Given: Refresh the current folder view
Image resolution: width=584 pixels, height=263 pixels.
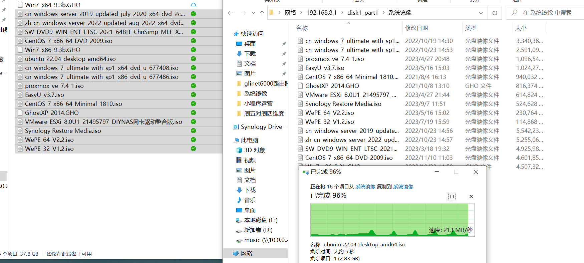Looking at the screenshot, I should pyautogui.click(x=495, y=13).
